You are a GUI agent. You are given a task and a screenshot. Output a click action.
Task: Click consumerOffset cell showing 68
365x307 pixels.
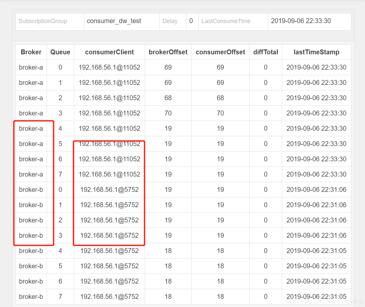point(220,98)
